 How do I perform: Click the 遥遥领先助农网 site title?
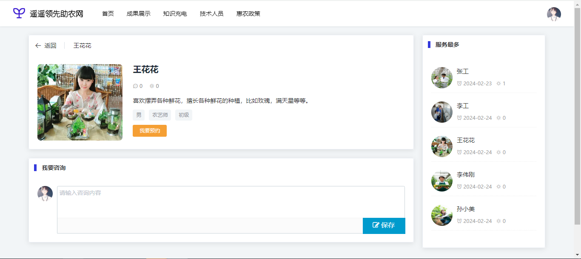(57, 14)
